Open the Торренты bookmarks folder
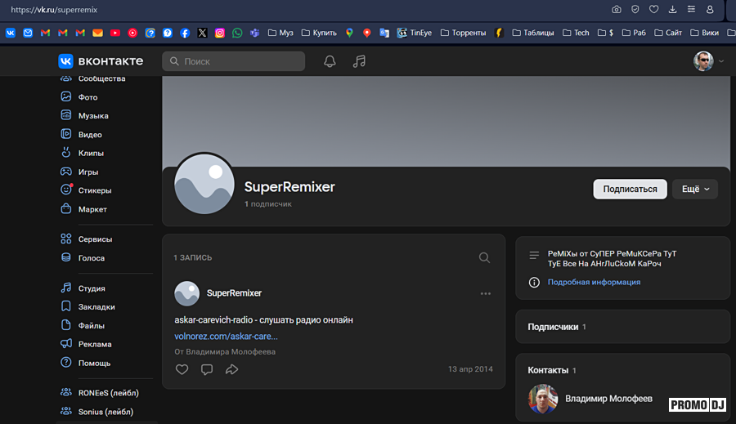 click(x=463, y=33)
